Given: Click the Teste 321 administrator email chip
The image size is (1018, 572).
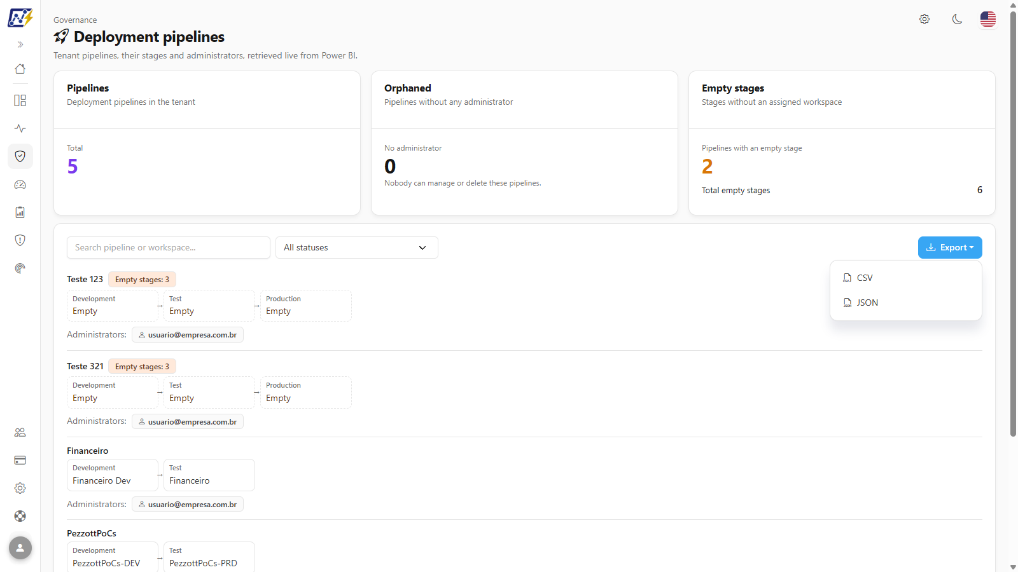Looking at the screenshot, I should pos(188,422).
